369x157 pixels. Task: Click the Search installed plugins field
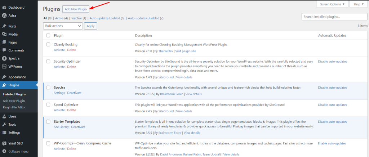pos(334,17)
